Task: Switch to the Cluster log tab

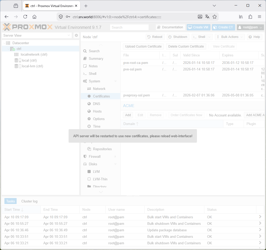Action: pos(29,201)
